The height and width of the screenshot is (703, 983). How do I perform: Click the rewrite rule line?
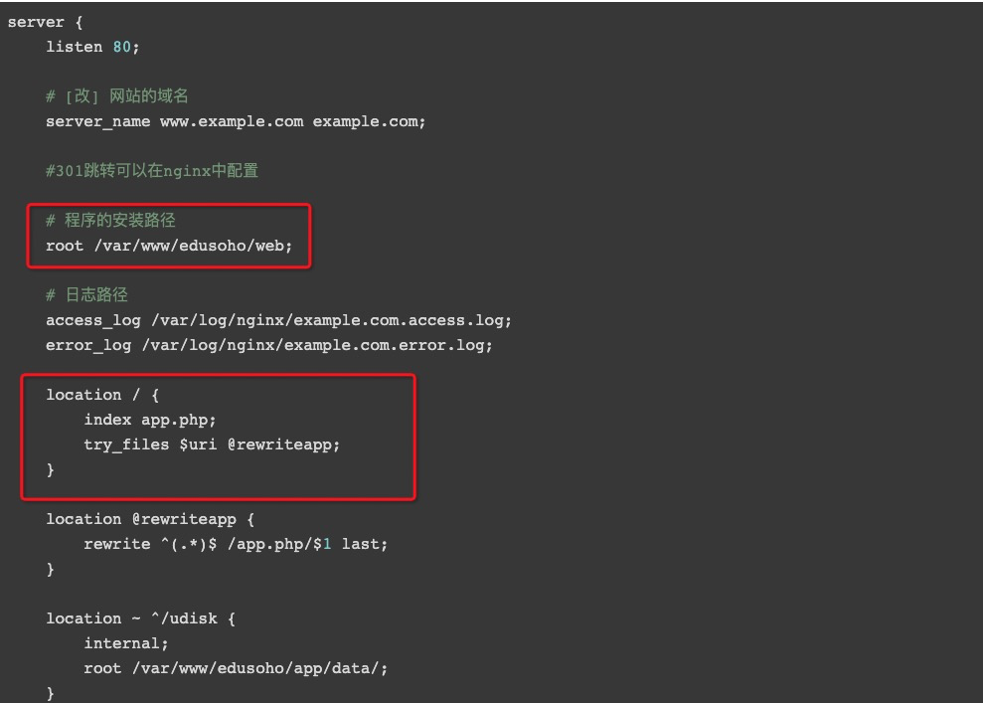click(x=236, y=544)
